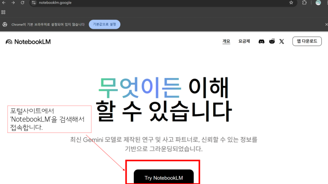Focus the address bar showing notebooklm.google
This screenshot has width=328, height=184.
click(163, 3)
